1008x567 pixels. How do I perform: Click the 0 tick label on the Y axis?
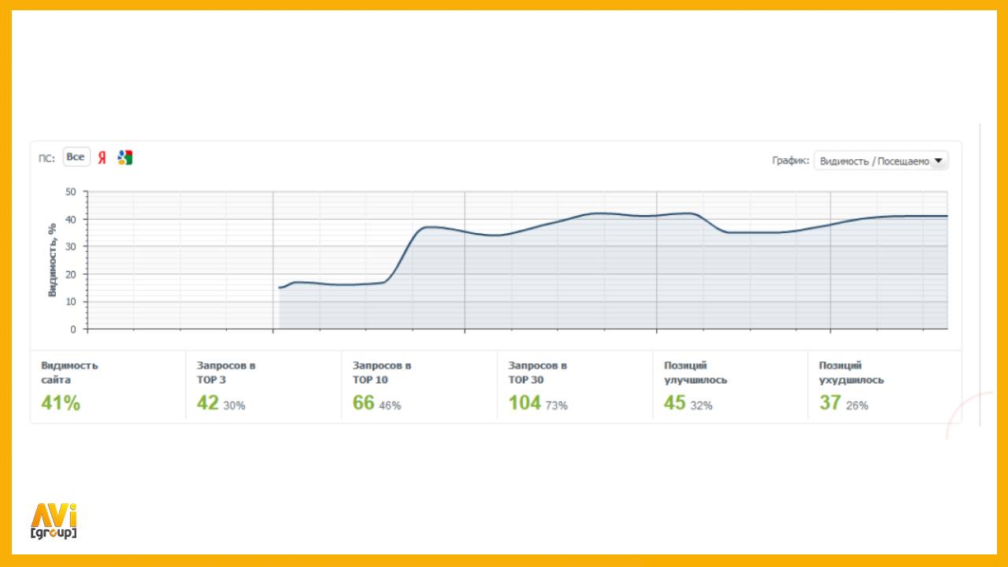click(x=73, y=329)
